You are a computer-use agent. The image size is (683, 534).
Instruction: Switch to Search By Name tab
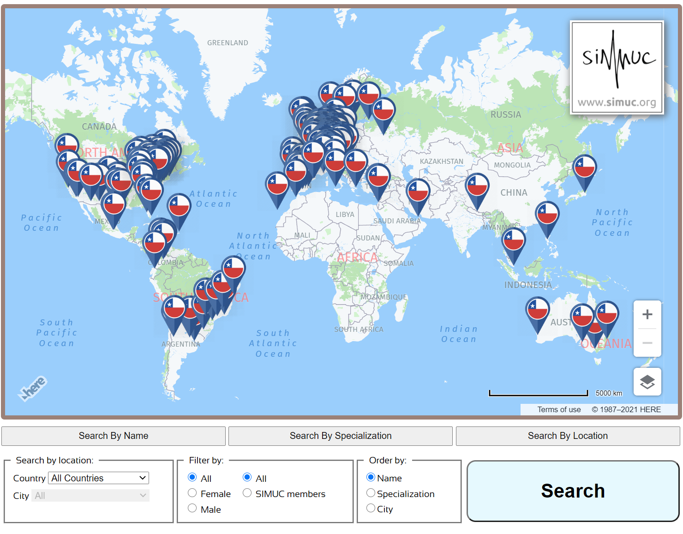(x=114, y=436)
